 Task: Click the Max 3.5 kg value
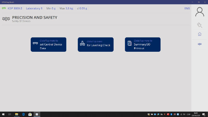pos(66,8)
